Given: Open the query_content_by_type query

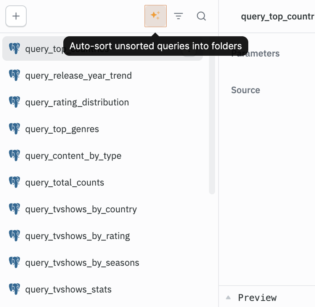Looking at the screenshot, I should (x=103, y=156).
